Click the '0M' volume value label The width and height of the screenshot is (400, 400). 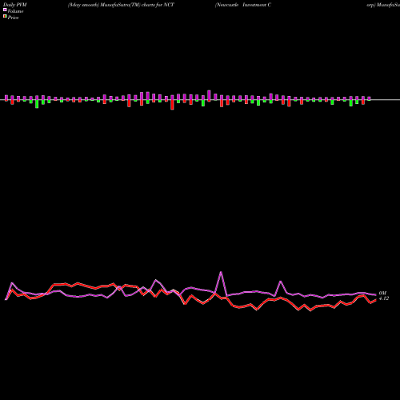point(382,294)
